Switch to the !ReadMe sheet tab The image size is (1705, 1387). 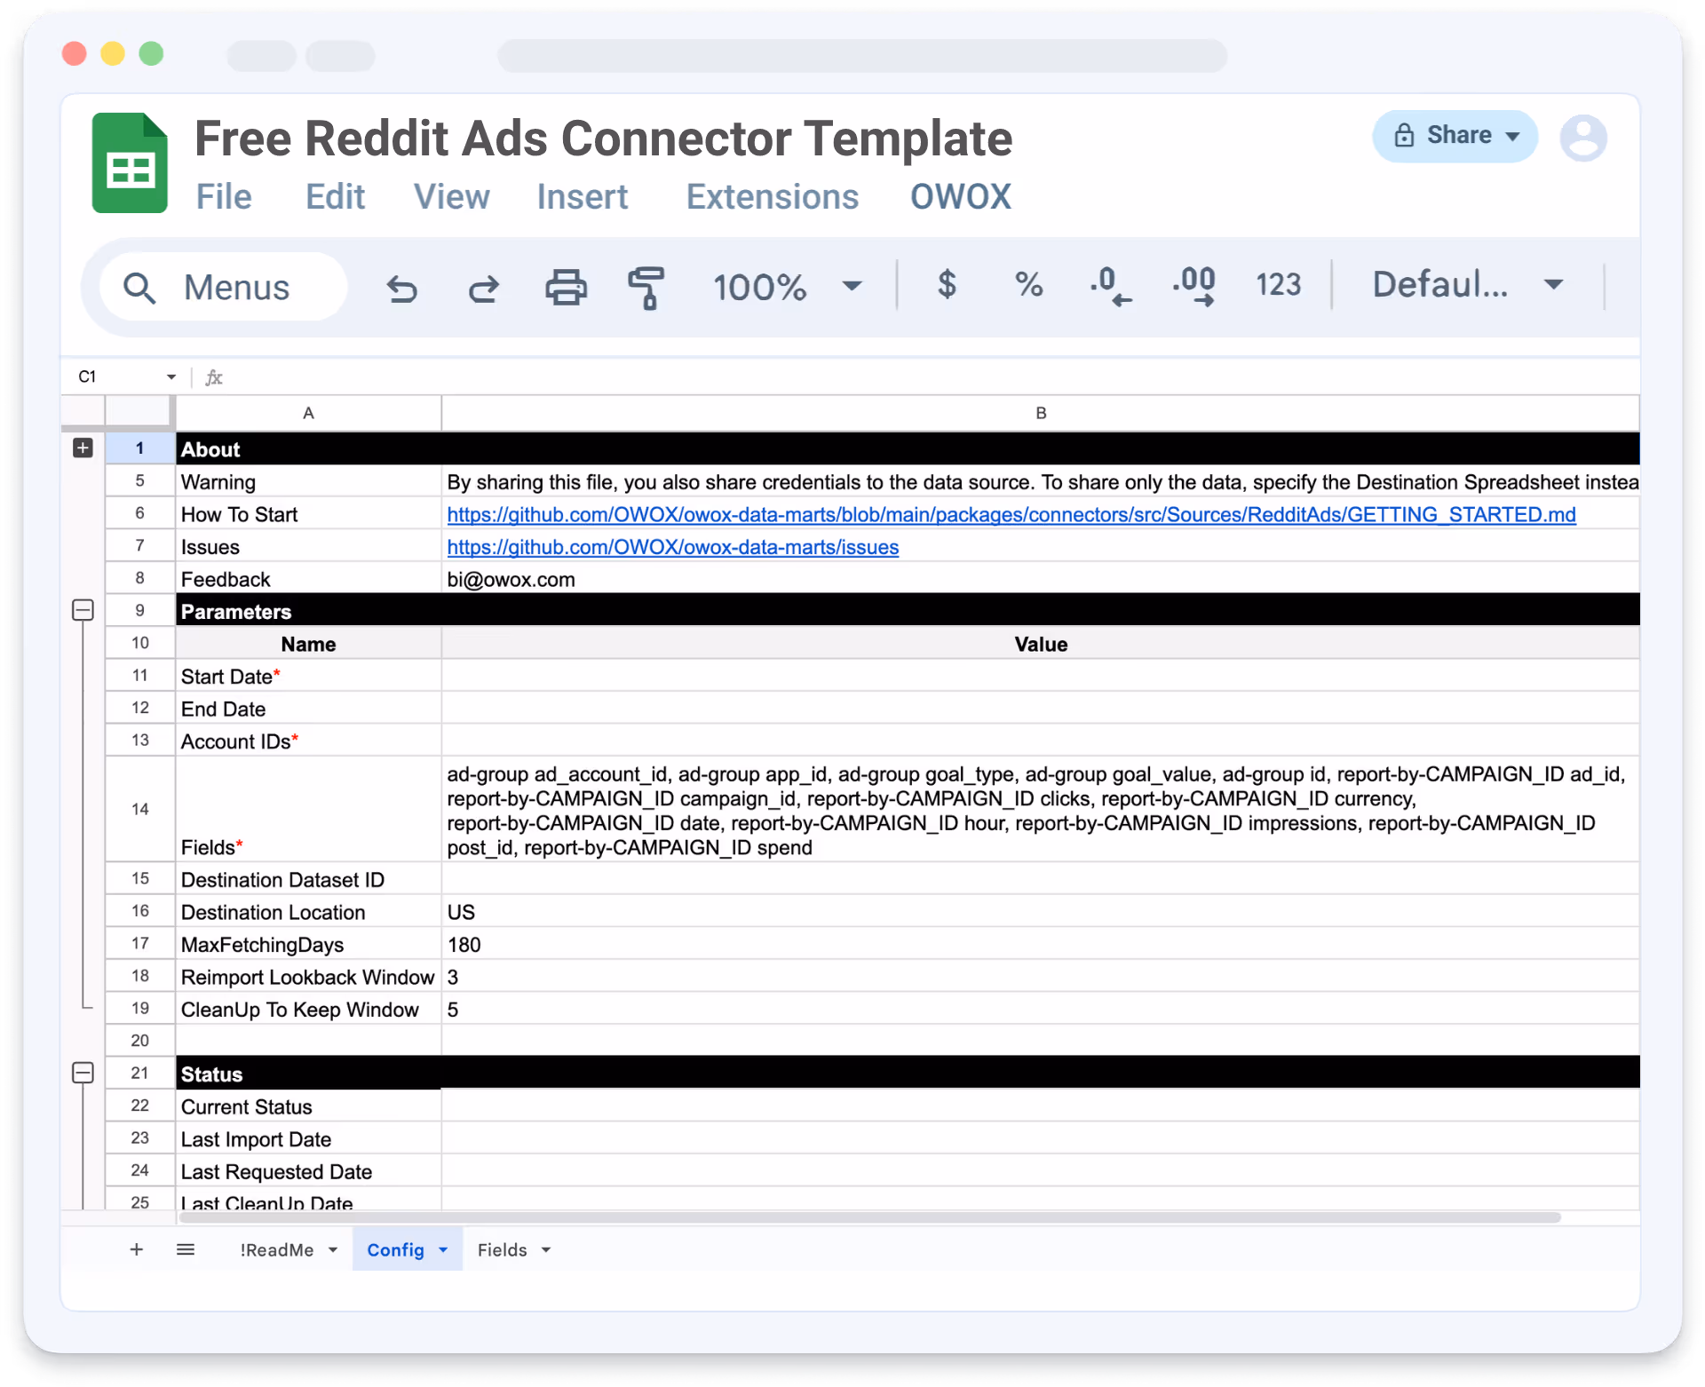tap(276, 1250)
